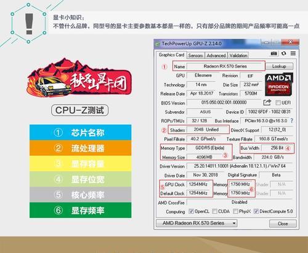Switch to the Sensors tab
308x253 pixels.
click(x=195, y=55)
